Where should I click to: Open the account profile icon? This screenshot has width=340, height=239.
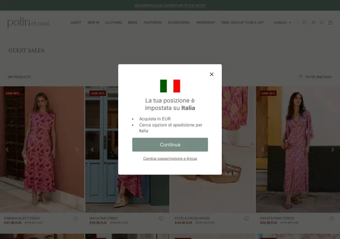[313, 22]
